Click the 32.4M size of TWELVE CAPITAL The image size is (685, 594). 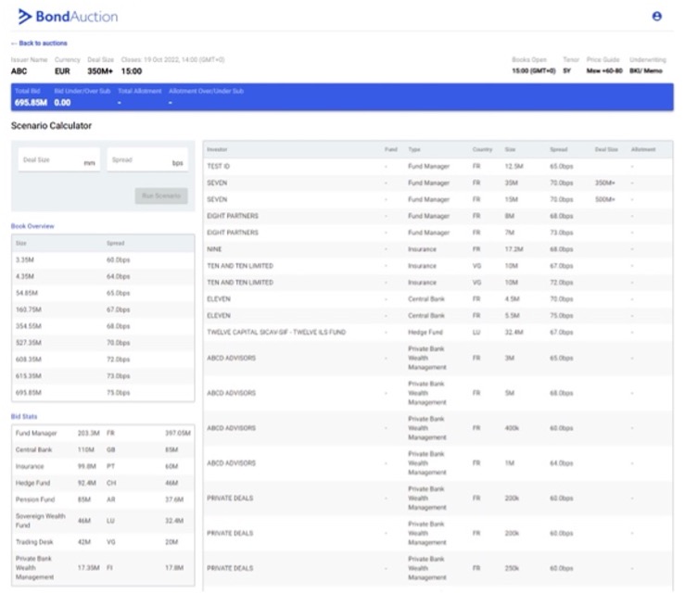(x=514, y=333)
